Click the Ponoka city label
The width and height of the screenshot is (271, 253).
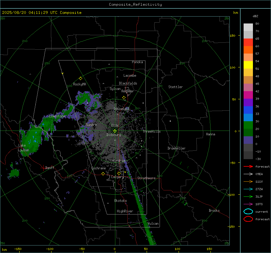tap(137, 62)
